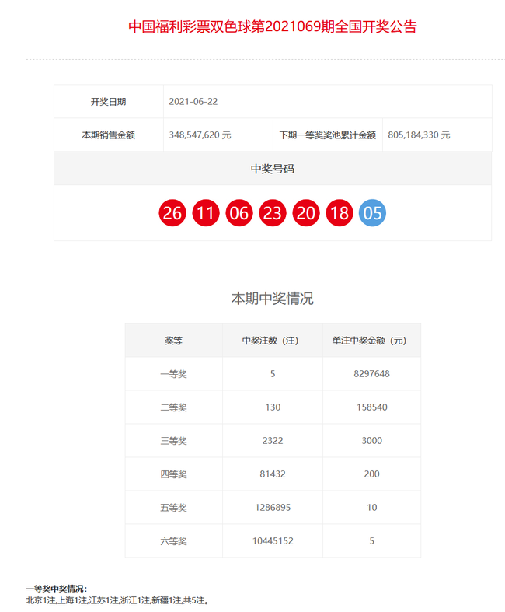The image size is (505, 612).
Task: Select the red ball number 20
Action: coord(306,213)
